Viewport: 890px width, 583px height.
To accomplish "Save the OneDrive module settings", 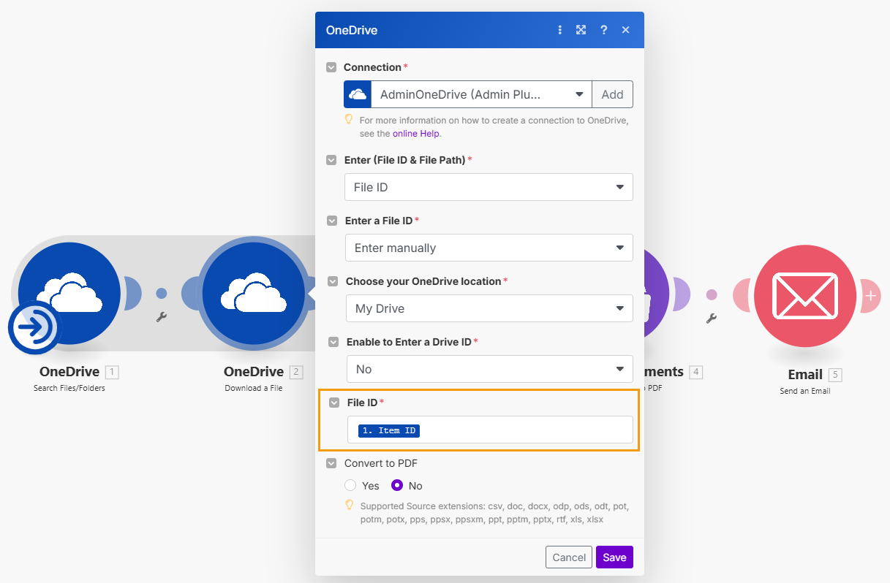I will [x=614, y=557].
